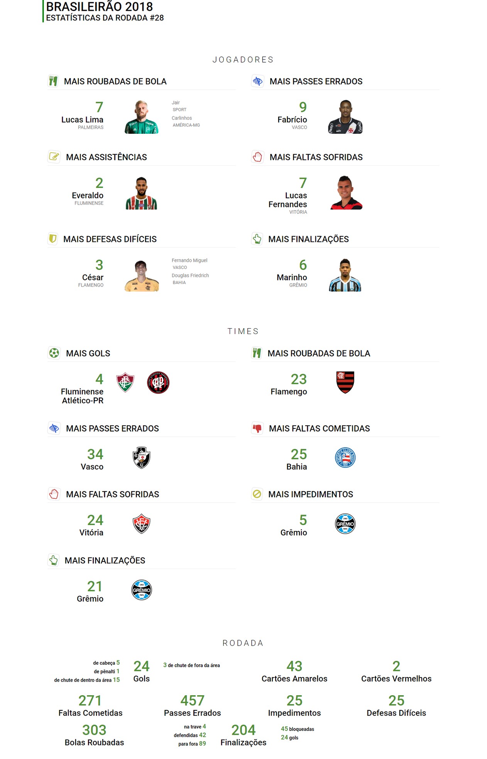
Task: Click the shield icon beside Mais Defesas Difíceis
Action: pyautogui.click(x=53, y=239)
